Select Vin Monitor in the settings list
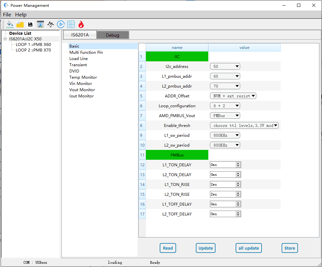 pos(80,84)
